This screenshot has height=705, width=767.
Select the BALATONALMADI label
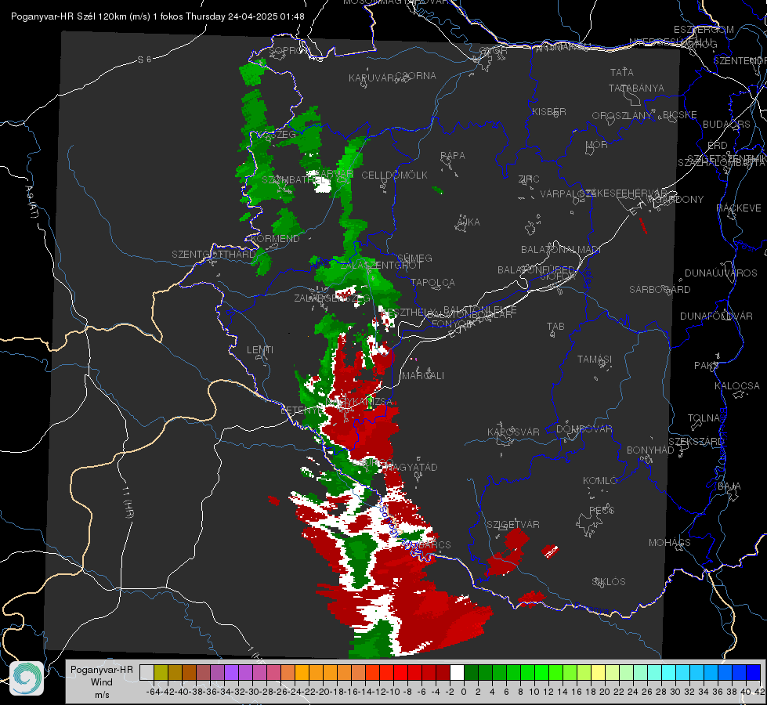561,250
